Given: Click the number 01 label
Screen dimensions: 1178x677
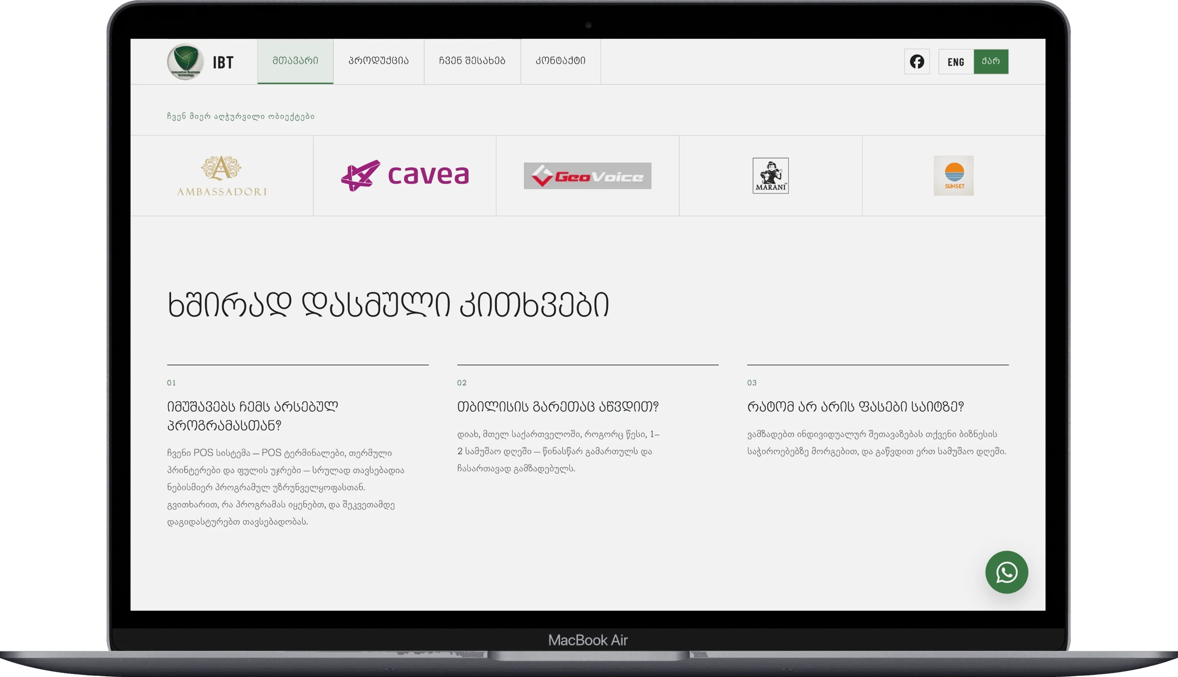Looking at the screenshot, I should pos(171,383).
